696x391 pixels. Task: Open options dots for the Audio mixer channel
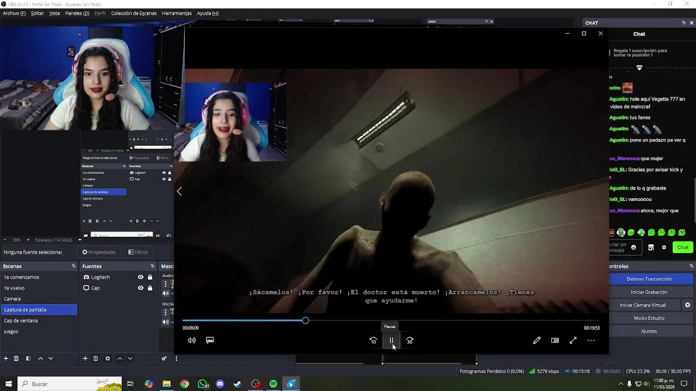(166, 284)
